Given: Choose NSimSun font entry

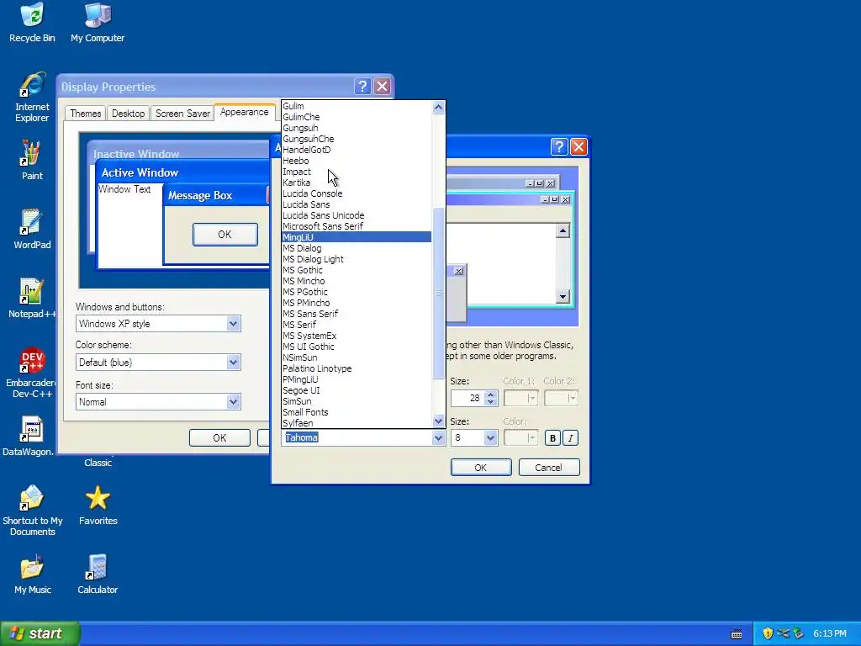Looking at the screenshot, I should (x=357, y=357).
